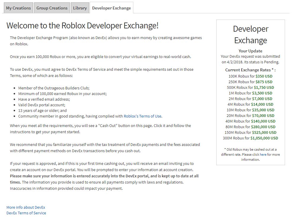Click the 'Once you earn 100,000 Robux' paragraph
Viewport: 293px width, 217px height.
100,57
